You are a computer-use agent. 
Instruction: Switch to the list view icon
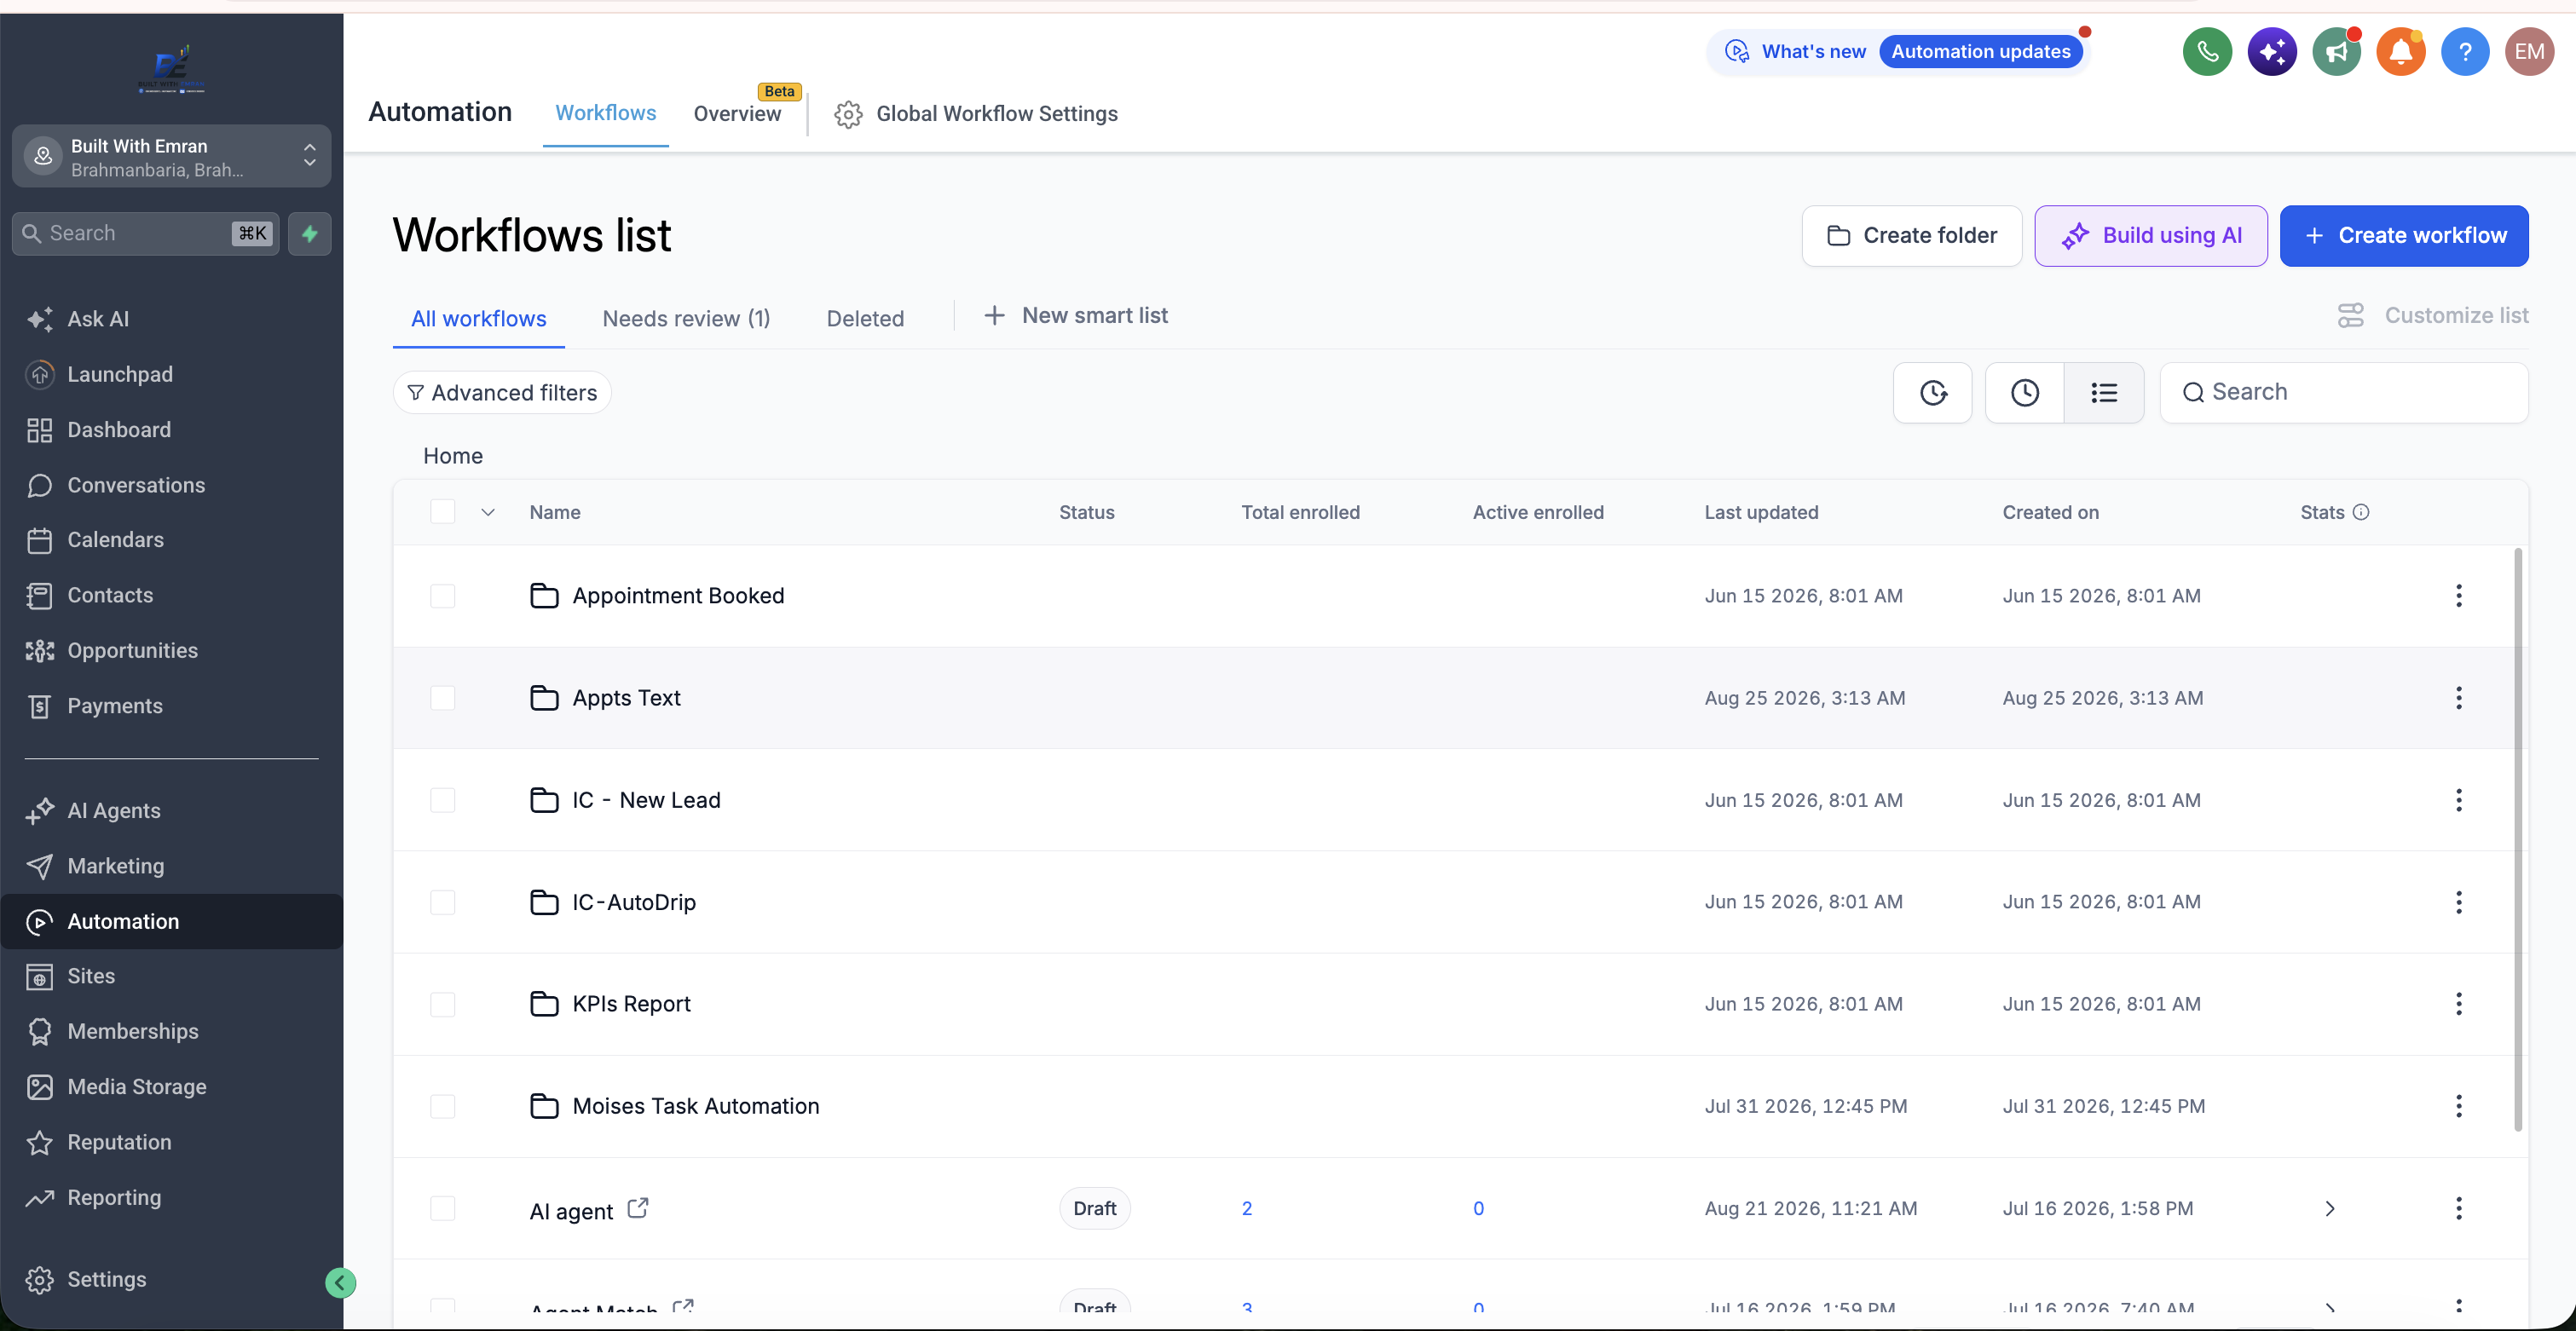coord(2104,392)
